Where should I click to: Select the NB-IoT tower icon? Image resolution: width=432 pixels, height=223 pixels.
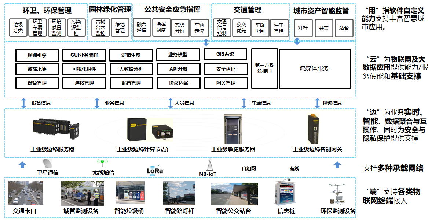click(x=209, y=165)
